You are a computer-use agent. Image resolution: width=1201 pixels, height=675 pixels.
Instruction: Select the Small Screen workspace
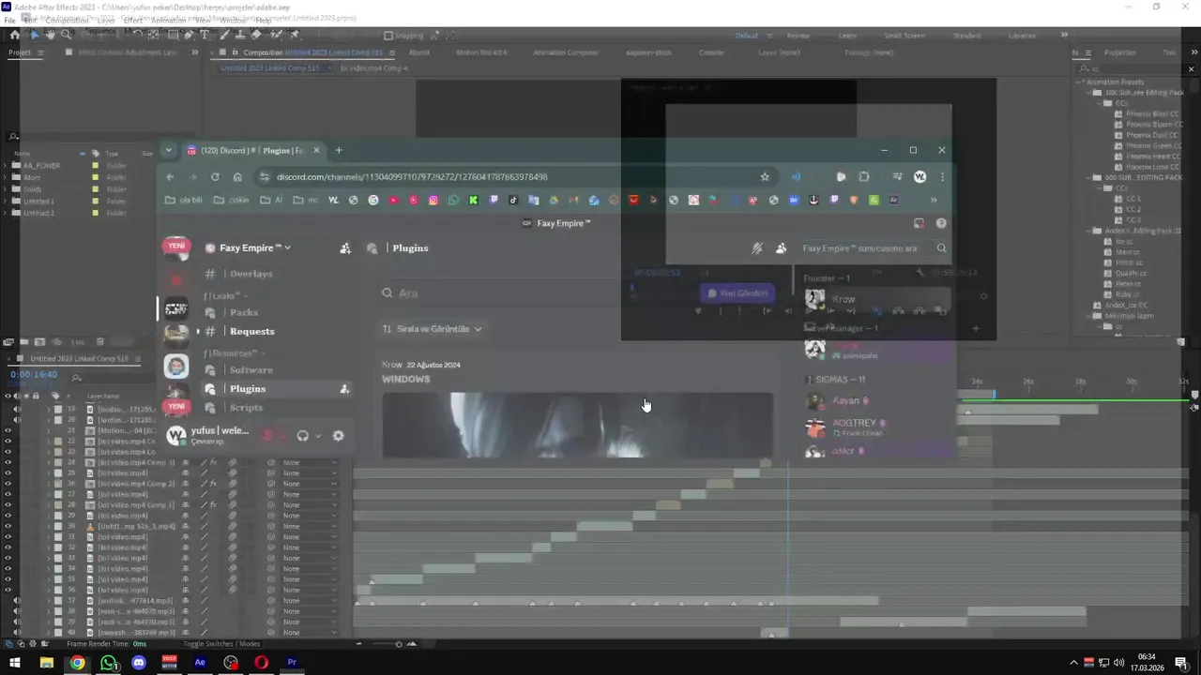(x=905, y=36)
